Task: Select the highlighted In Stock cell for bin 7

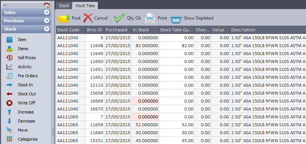Action: (x=145, y=117)
